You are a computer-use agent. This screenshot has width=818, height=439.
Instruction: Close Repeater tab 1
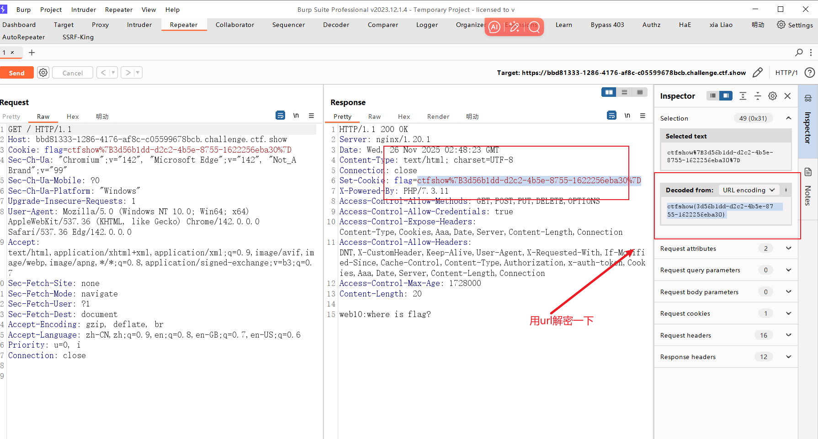(12, 53)
